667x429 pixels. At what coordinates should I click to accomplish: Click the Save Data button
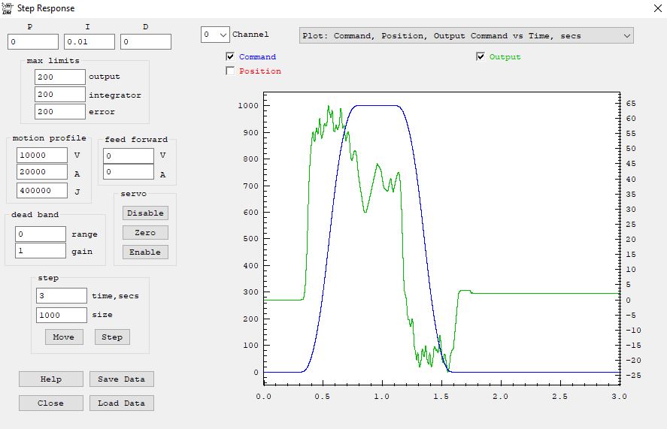121,379
